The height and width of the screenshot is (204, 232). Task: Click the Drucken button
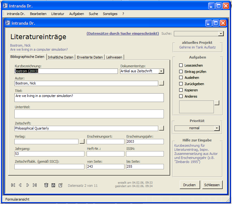[x=190, y=185]
